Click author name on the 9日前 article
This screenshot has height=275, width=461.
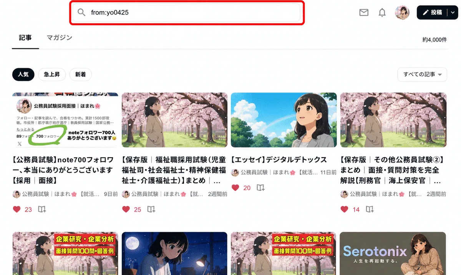point(61,194)
